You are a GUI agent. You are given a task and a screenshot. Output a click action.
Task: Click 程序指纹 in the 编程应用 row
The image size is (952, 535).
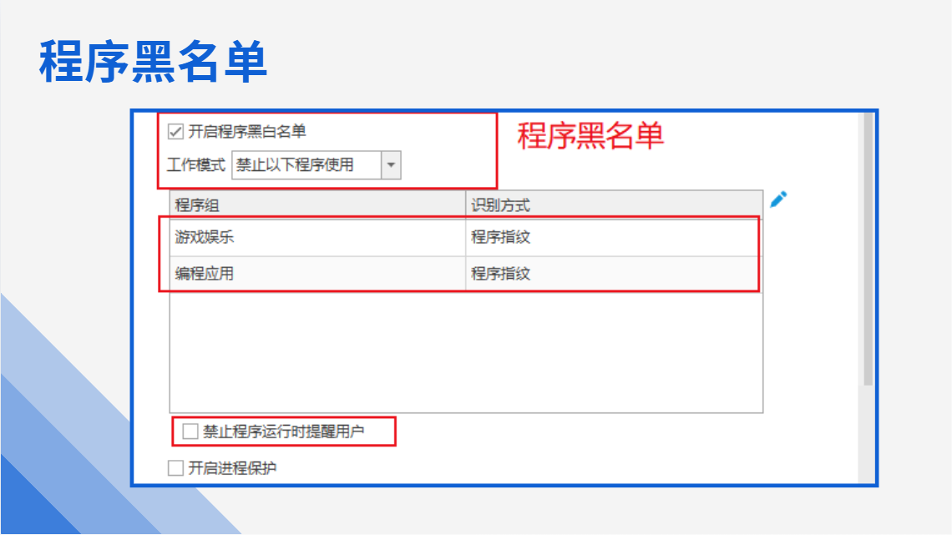pos(500,274)
